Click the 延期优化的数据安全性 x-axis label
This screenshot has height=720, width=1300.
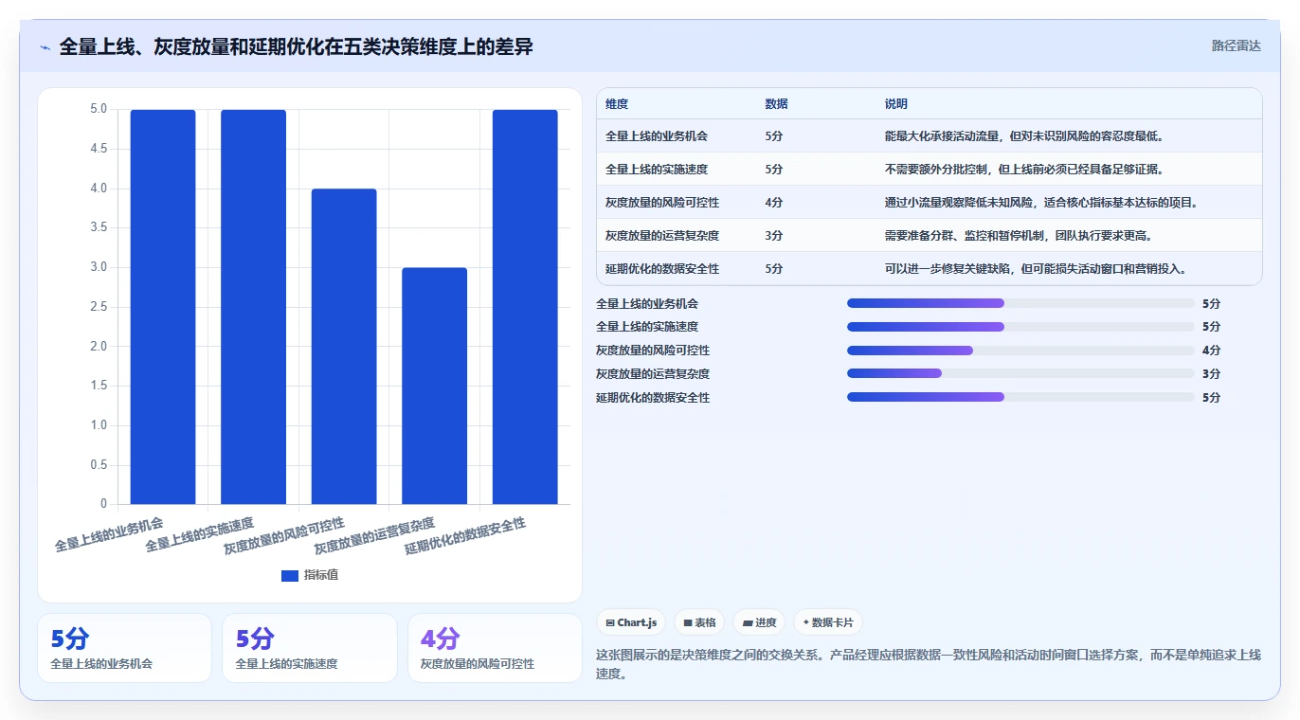(x=465, y=536)
